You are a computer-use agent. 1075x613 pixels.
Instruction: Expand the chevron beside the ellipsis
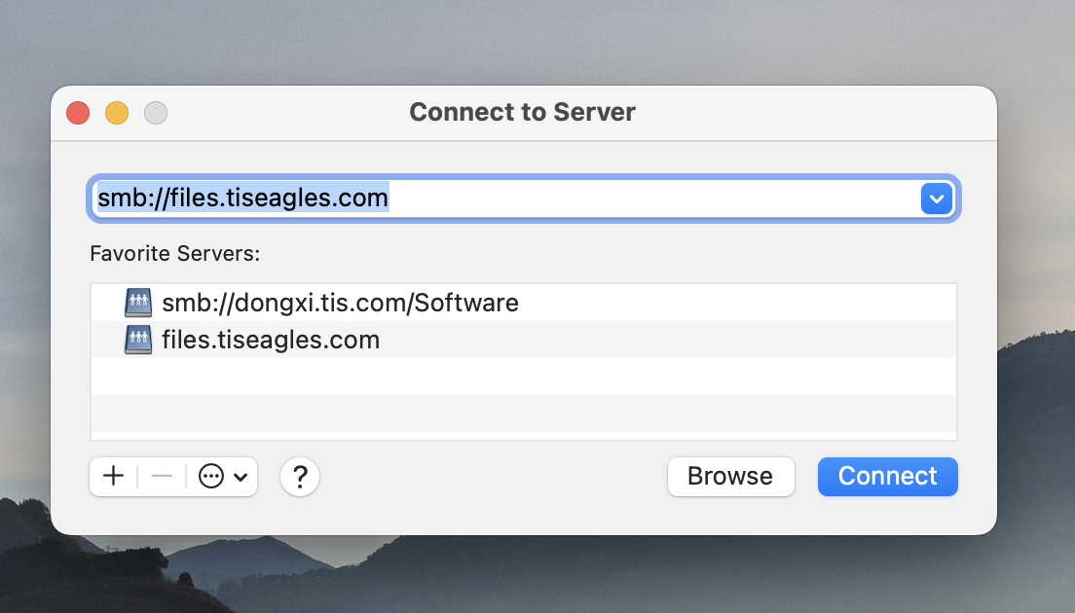click(x=241, y=478)
